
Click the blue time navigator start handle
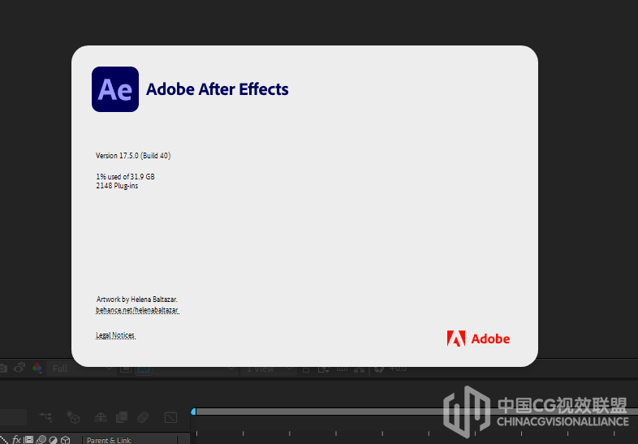pyautogui.click(x=193, y=412)
